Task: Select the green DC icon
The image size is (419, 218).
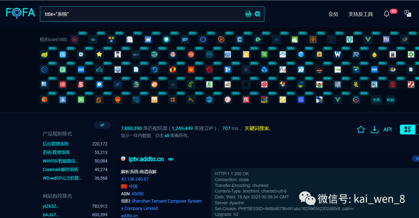Action: click(x=81, y=100)
